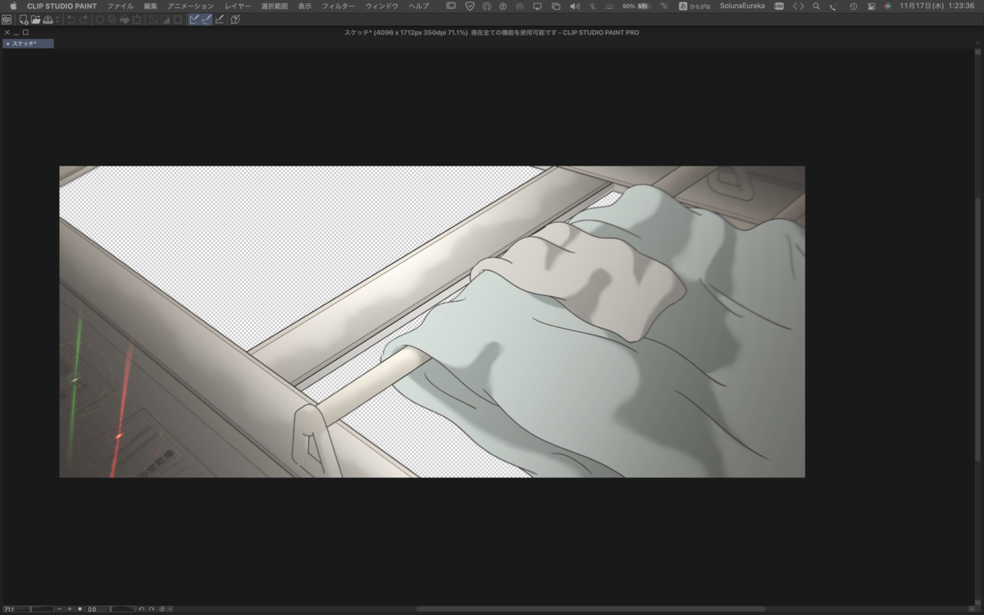The image size is (984, 615).
Task: Open the ひらがな input source menu
Action: [x=695, y=6]
